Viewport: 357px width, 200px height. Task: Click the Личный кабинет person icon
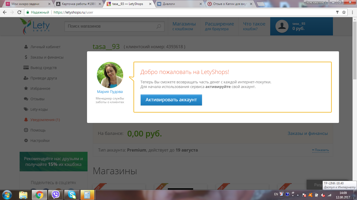tap(26, 47)
